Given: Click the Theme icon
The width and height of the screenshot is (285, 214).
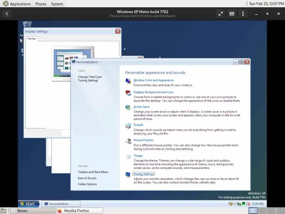Looking at the screenshot, I should click(x=128, y=157).
